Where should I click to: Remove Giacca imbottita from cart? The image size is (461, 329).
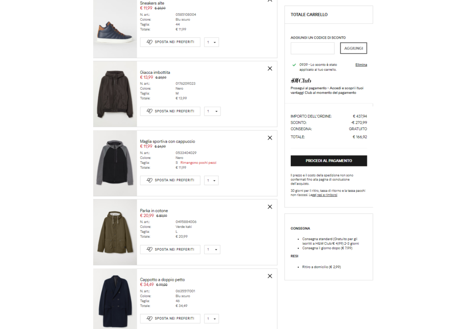coord(270,68)
